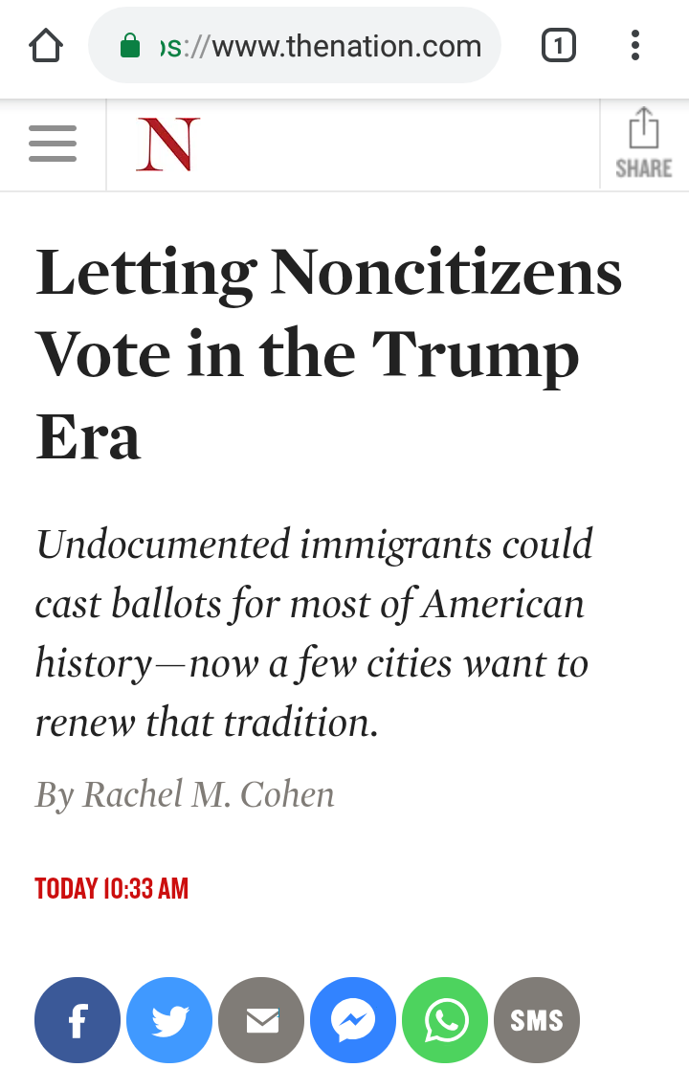Tap the SHARE label text
689x1090 pixels.
[x=644, y=168]
